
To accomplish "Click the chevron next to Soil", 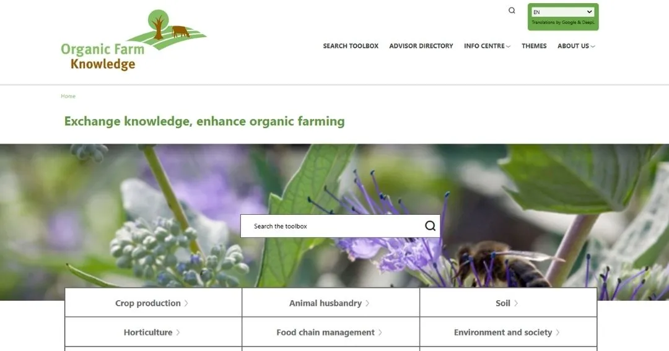I will coord(516,303).
